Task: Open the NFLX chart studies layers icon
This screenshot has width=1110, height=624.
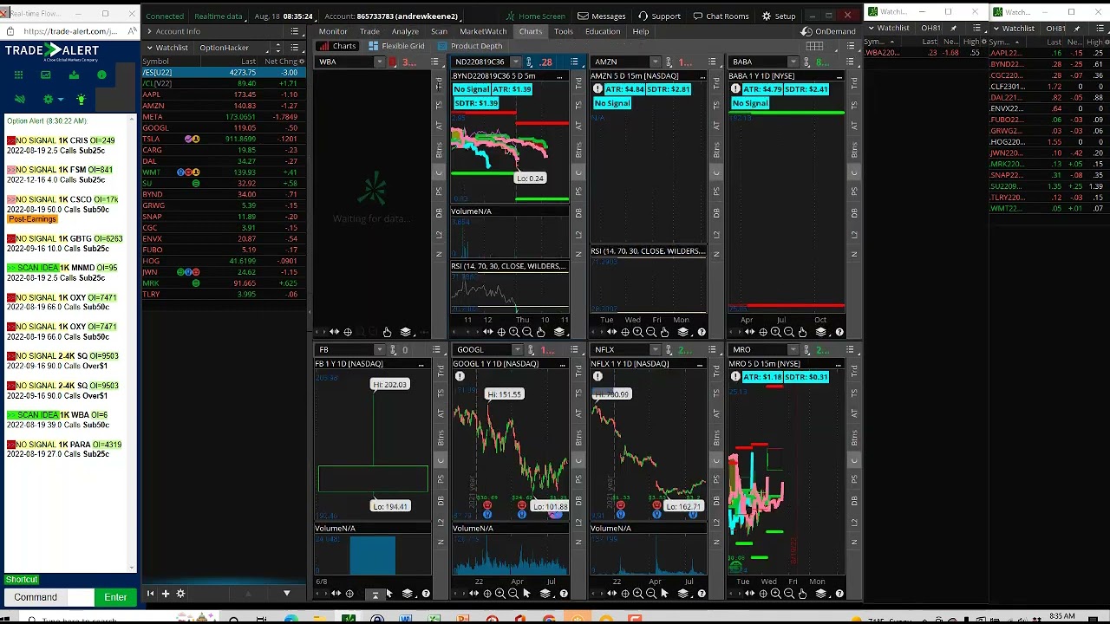Action: pos(682,594)
